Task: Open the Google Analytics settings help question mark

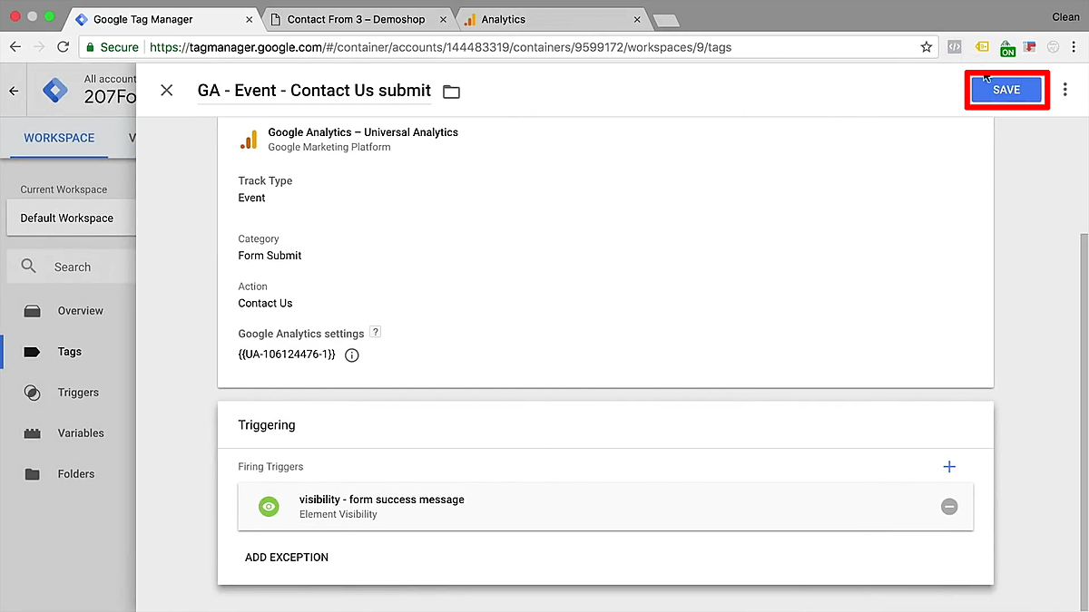Action: coord(375,333)
